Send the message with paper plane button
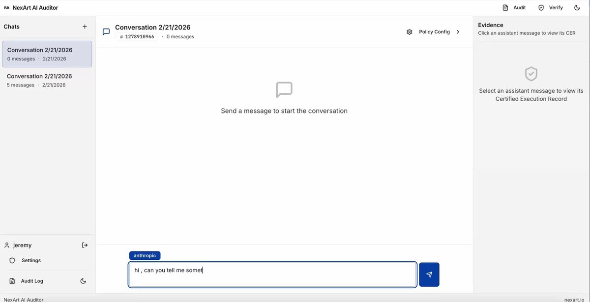This screenshot has width=590, height=302. point(429,275)
